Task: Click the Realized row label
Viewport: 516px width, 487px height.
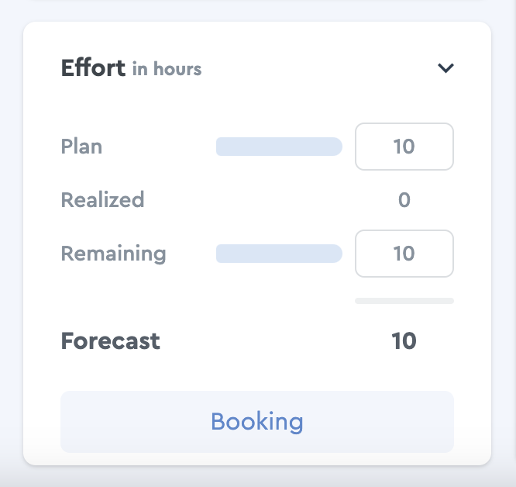Action: [103, 200]
